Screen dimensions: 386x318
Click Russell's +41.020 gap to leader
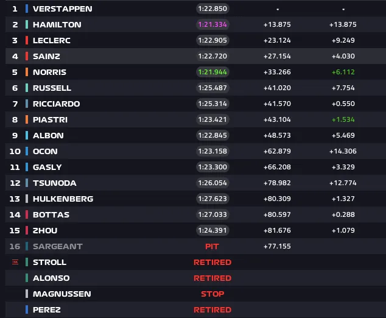pyautogui.click(x=277, y=88)
